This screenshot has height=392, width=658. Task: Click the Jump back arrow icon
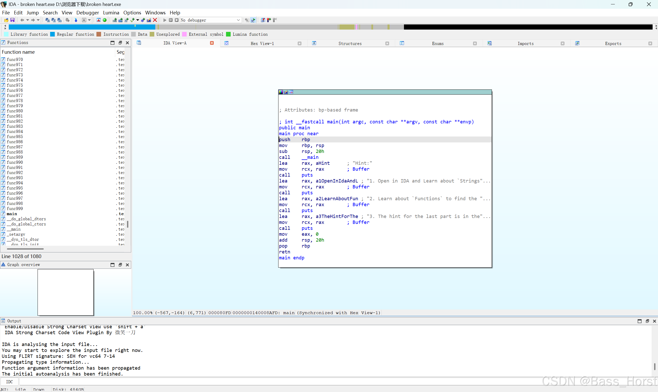(22, 20)
